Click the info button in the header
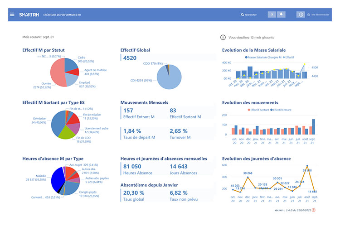This screenshot has width=340, height=231. pyautogui.click(x=301, y=14)
